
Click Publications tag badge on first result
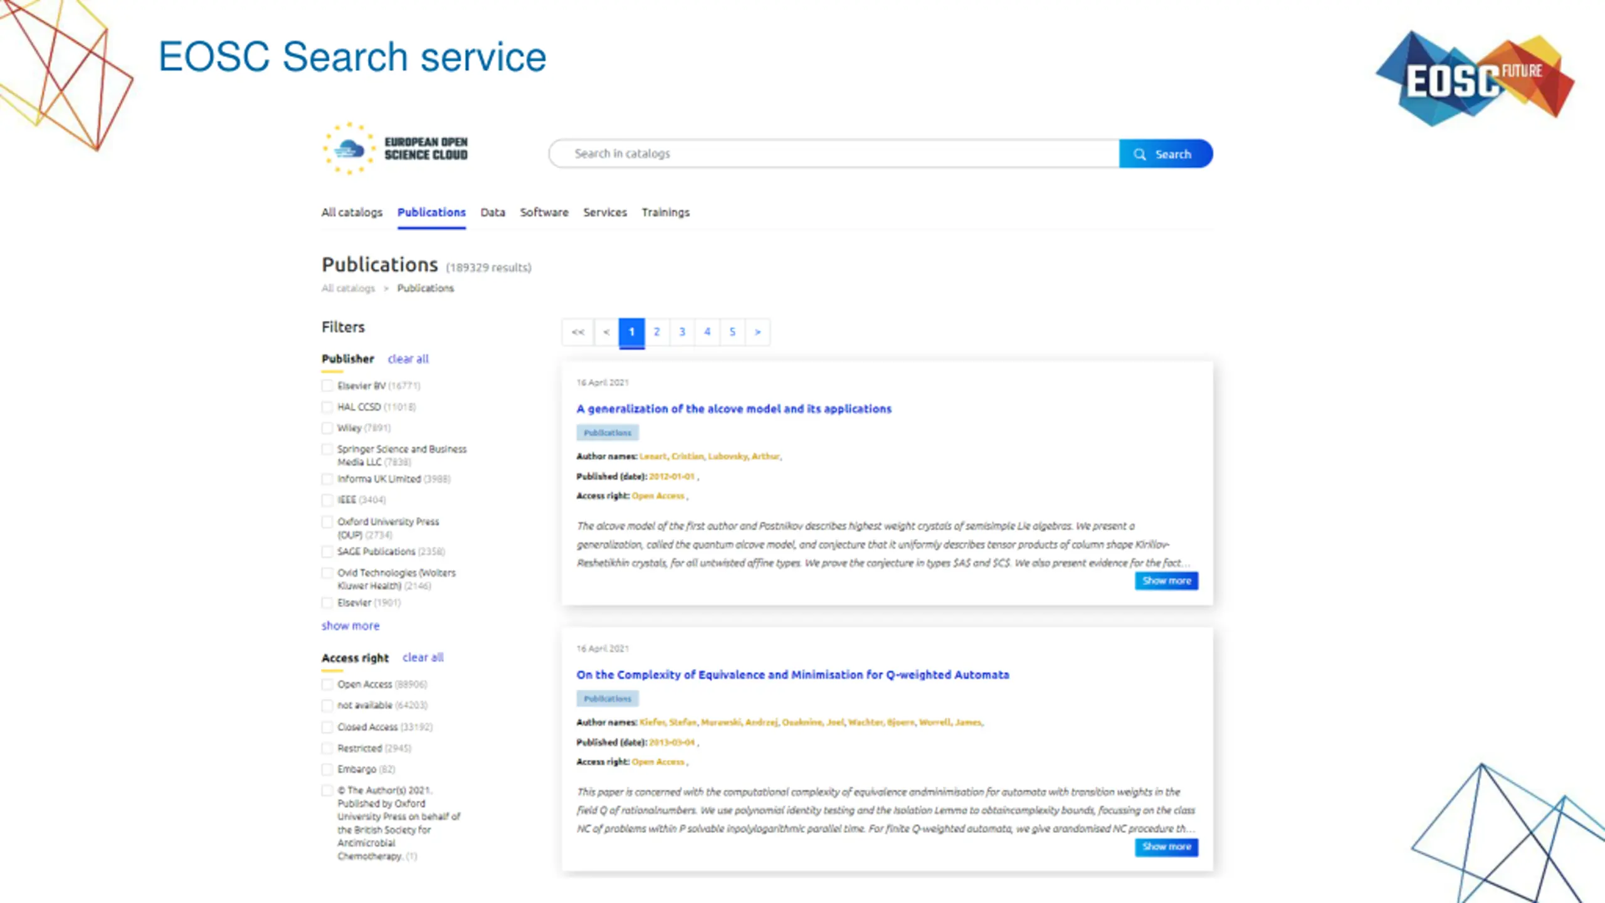[x=608, y=433]
